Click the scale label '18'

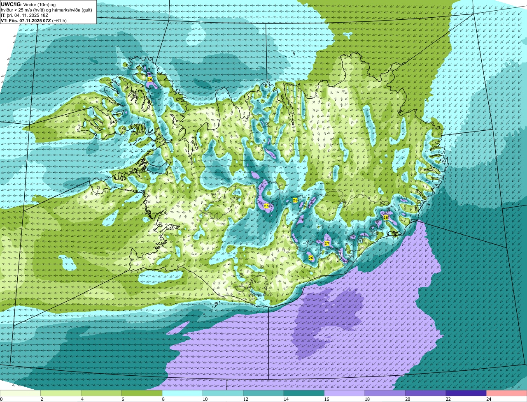[367, 399]
